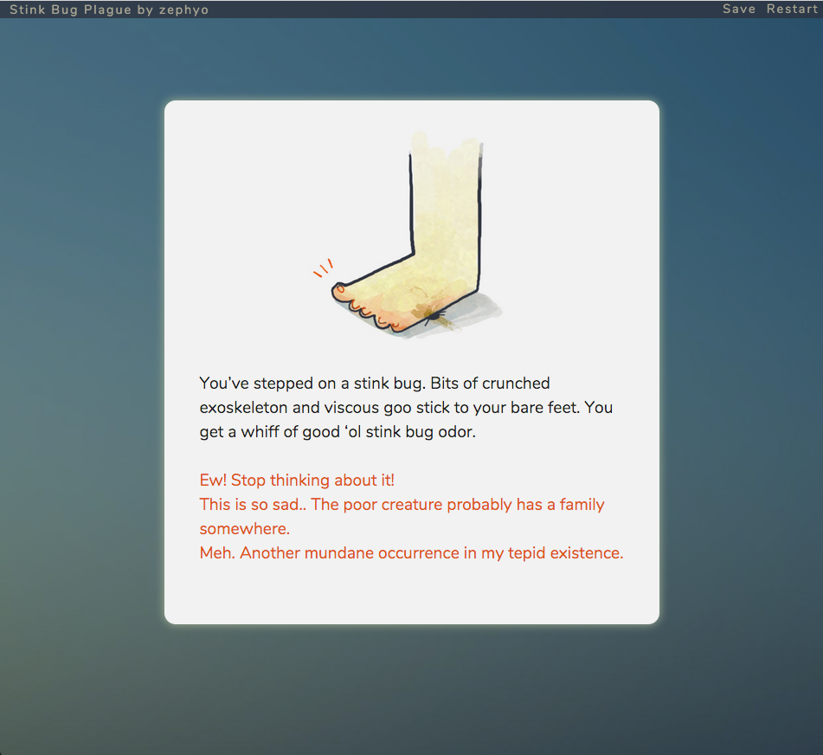The image size is (823, 755).
Task: Pick the "Meh. Another mundane occurrence" option
Action: (x=411, y=552)
